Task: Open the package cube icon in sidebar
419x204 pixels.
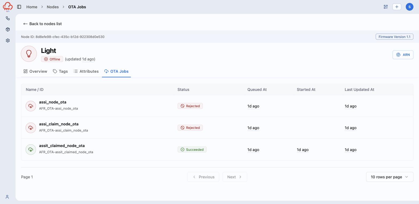Action: [x=8, y=29]
